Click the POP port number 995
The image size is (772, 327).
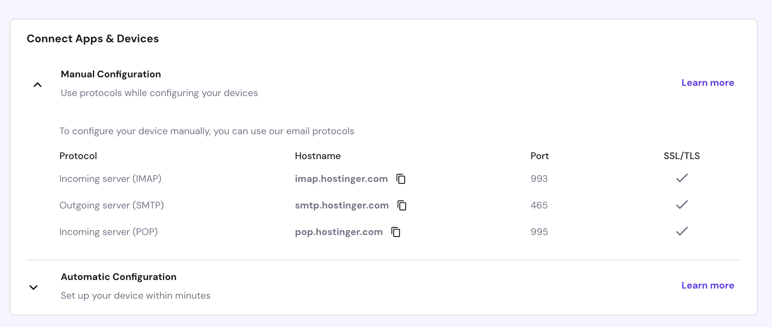pyautogui.click(x=539, y=232)
